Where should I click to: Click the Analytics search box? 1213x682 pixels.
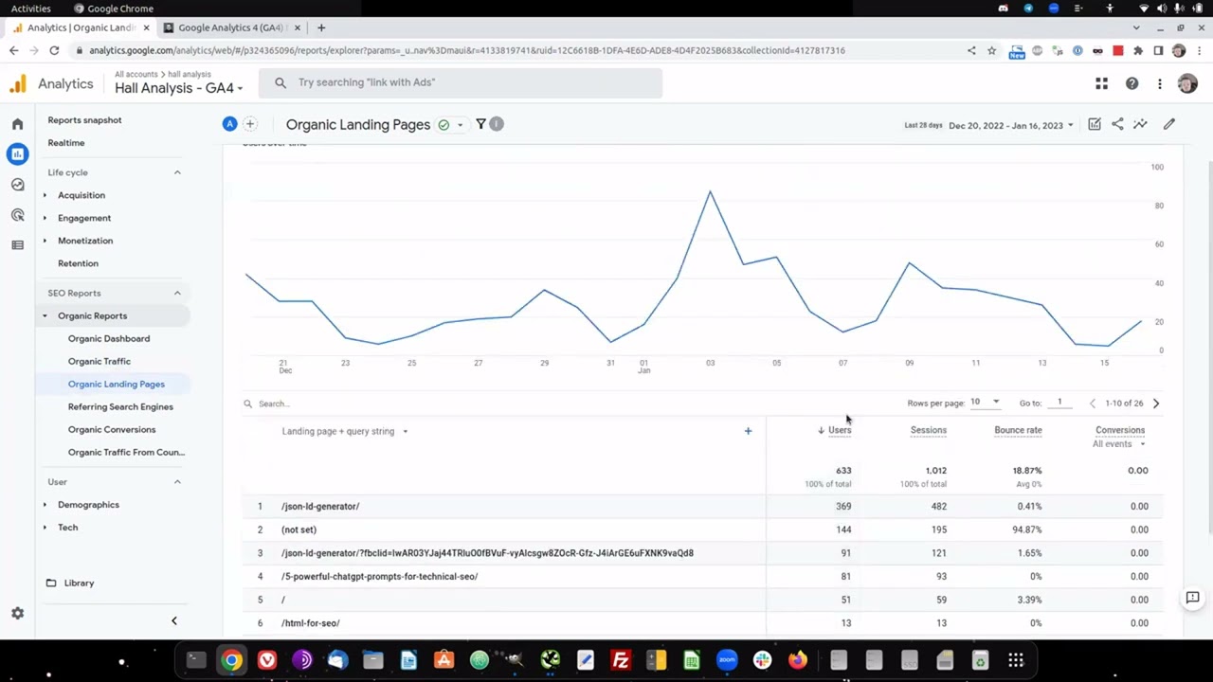pyautogui.click(x=461, y=82)
